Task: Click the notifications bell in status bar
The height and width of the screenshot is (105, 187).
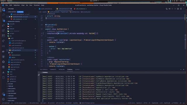Action: point(184,103)
